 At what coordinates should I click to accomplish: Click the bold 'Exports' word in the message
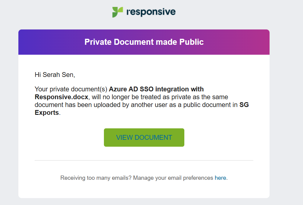tap(47, 112)
